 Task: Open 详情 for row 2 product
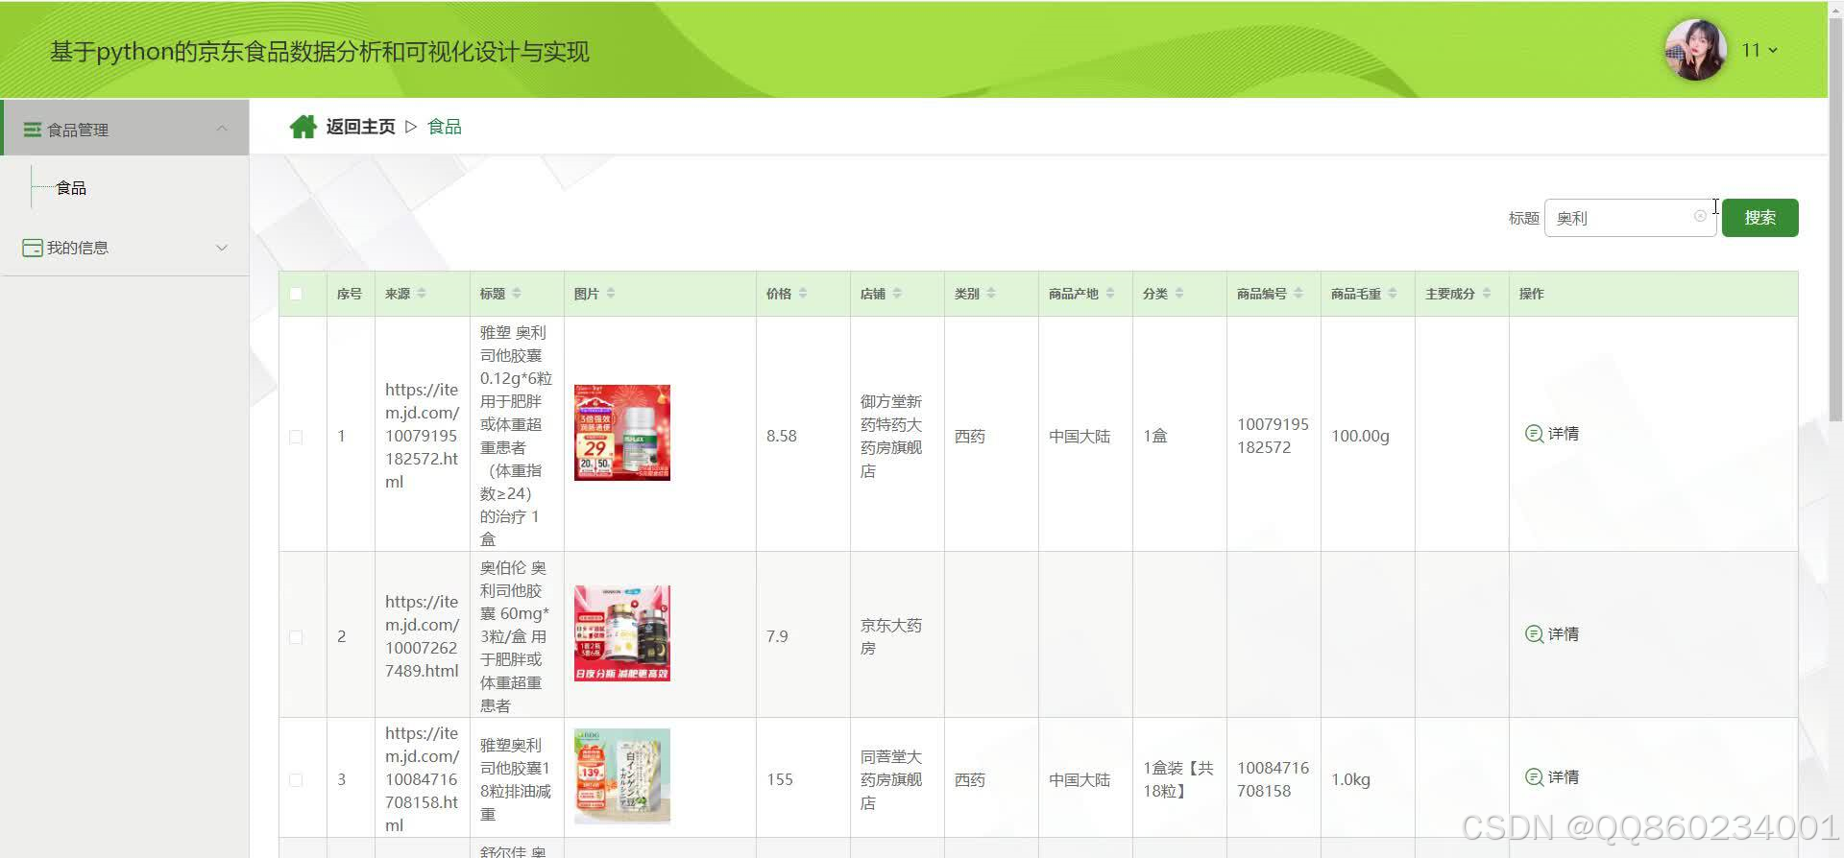point(1552,634)
